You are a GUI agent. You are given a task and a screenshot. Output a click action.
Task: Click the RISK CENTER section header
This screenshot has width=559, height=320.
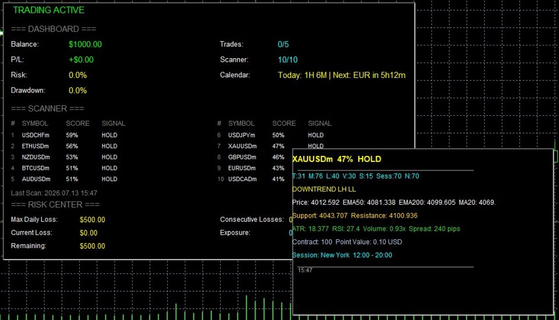(x=55, y=205)
